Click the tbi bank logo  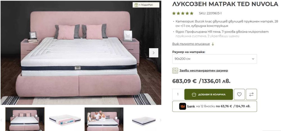(x=182, y=106)
